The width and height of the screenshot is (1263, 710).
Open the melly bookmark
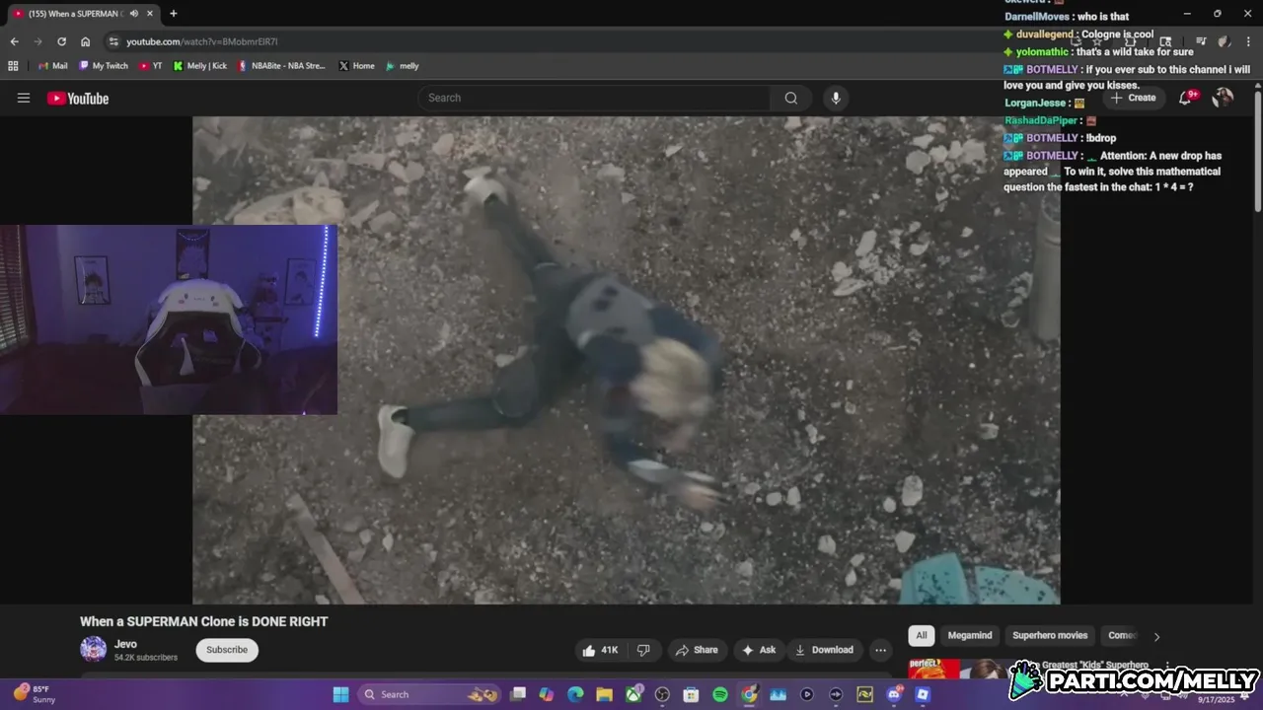(x=403, y=66)
